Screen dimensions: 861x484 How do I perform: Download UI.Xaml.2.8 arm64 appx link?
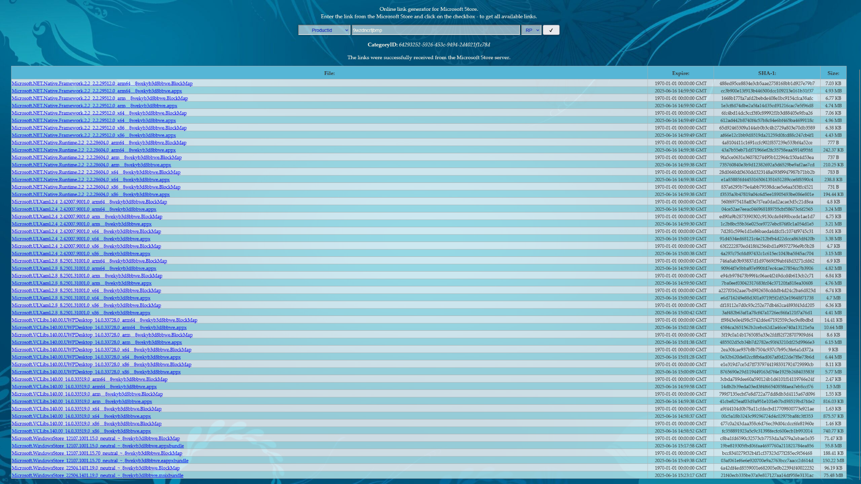[84, 268]
